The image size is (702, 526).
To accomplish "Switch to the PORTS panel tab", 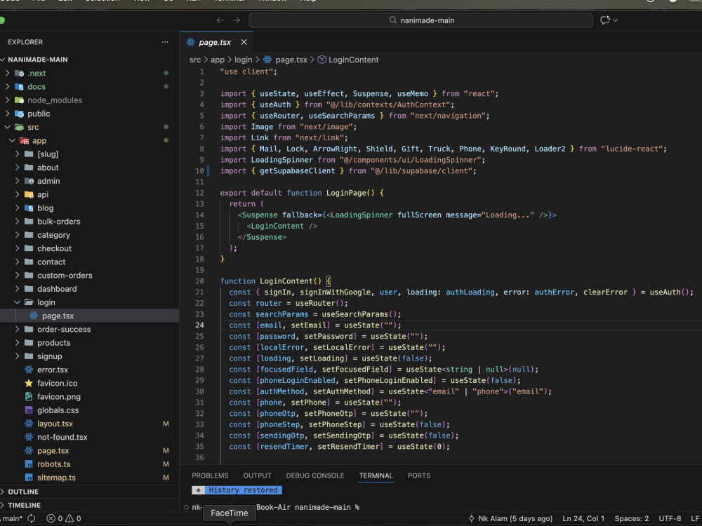I will (419, 476).
